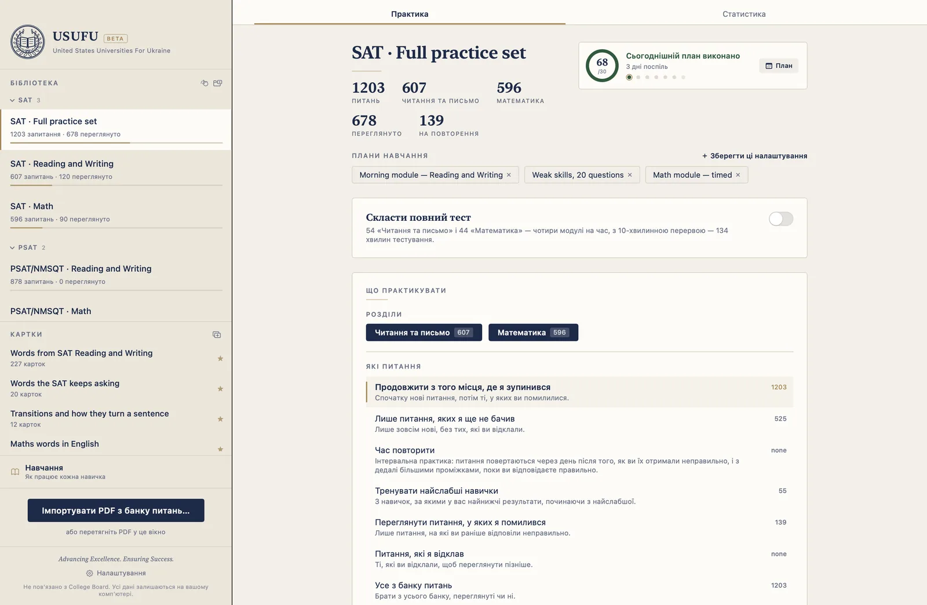The image size is (927, 605).
Task: Select Переглянути питання, у яких я помилився
Action: [579, 527]
